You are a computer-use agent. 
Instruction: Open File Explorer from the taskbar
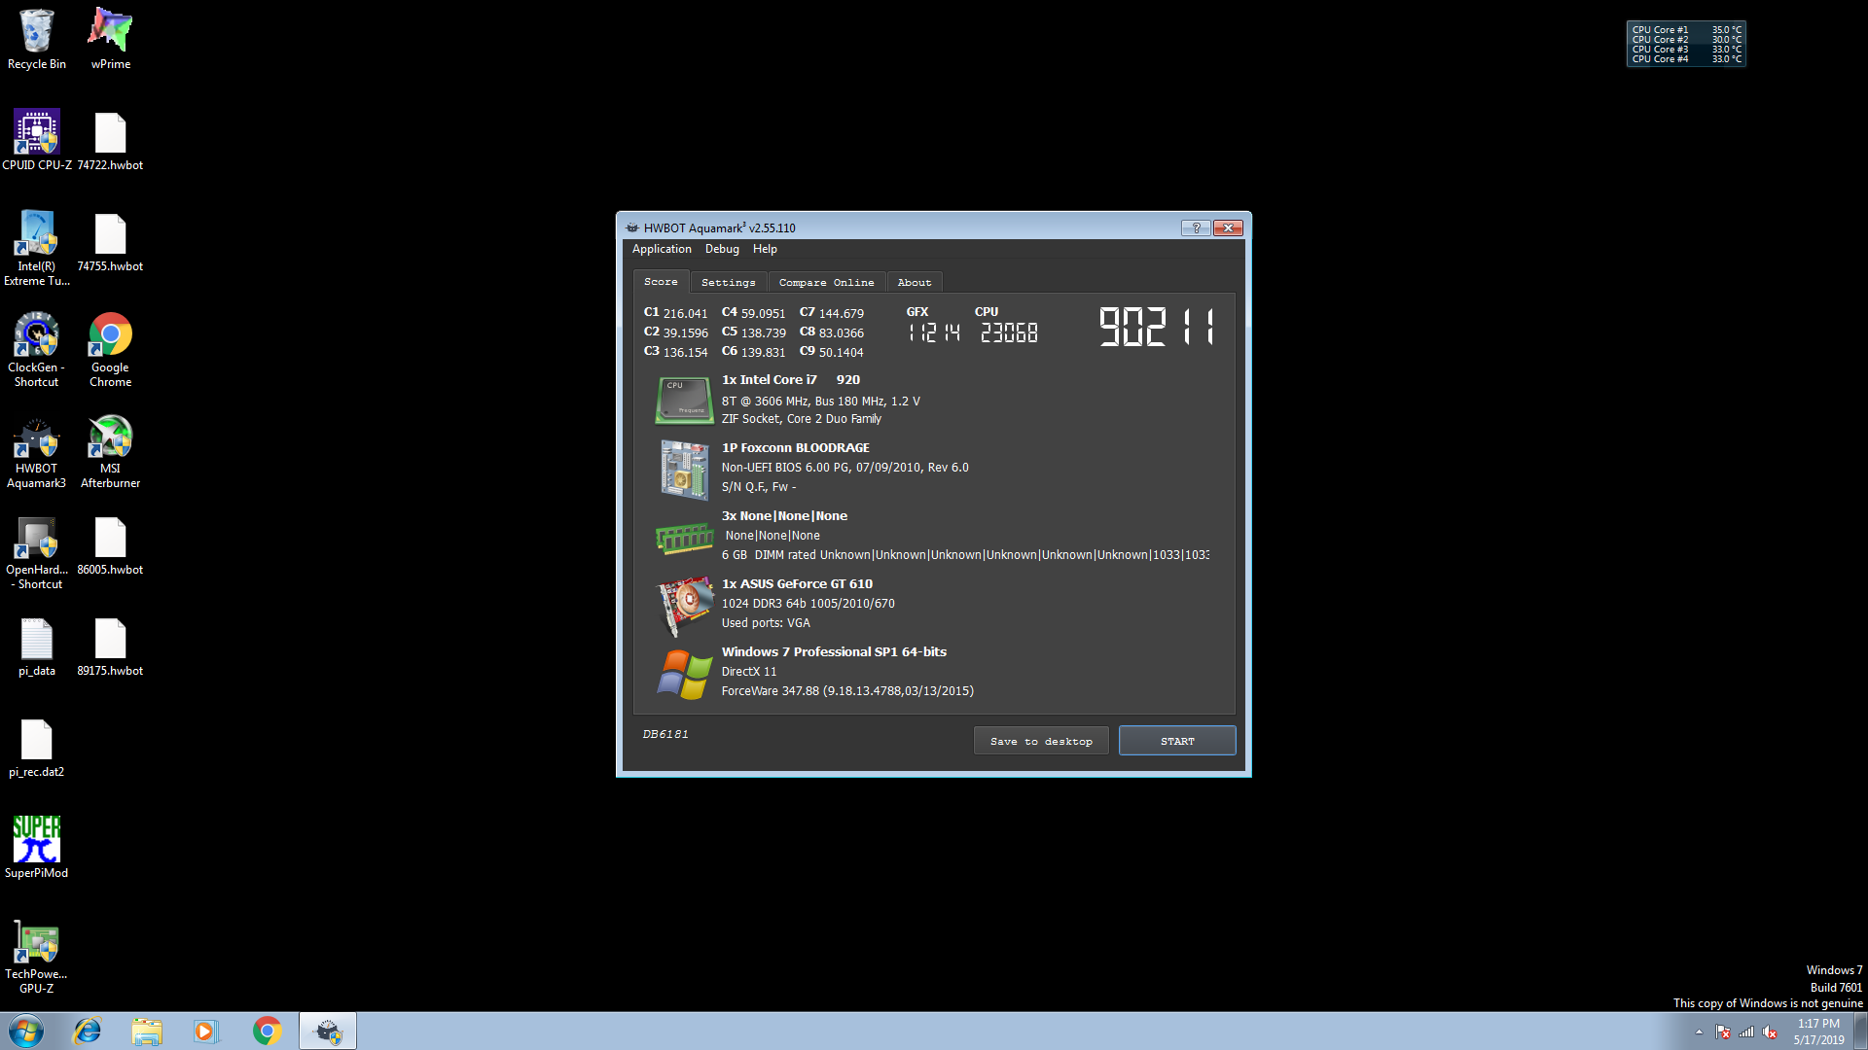point(147,1031)
